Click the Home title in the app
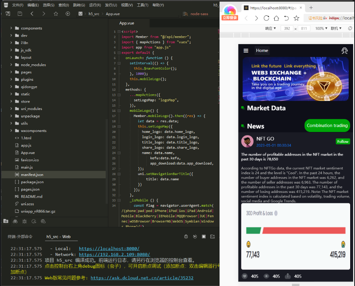 pos(262,50)
